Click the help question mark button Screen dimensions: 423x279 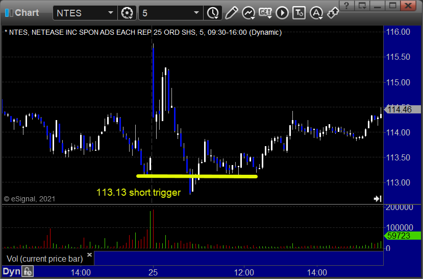point(346,6)
